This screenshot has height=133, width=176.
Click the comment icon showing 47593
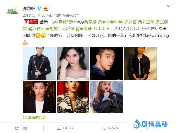pyautogui.click(x=104, y=128)
